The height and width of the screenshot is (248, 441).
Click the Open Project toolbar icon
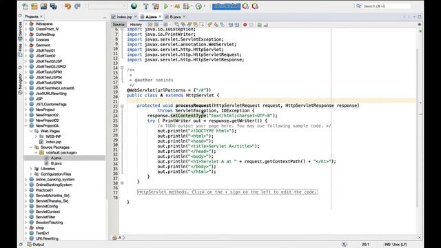43,6
